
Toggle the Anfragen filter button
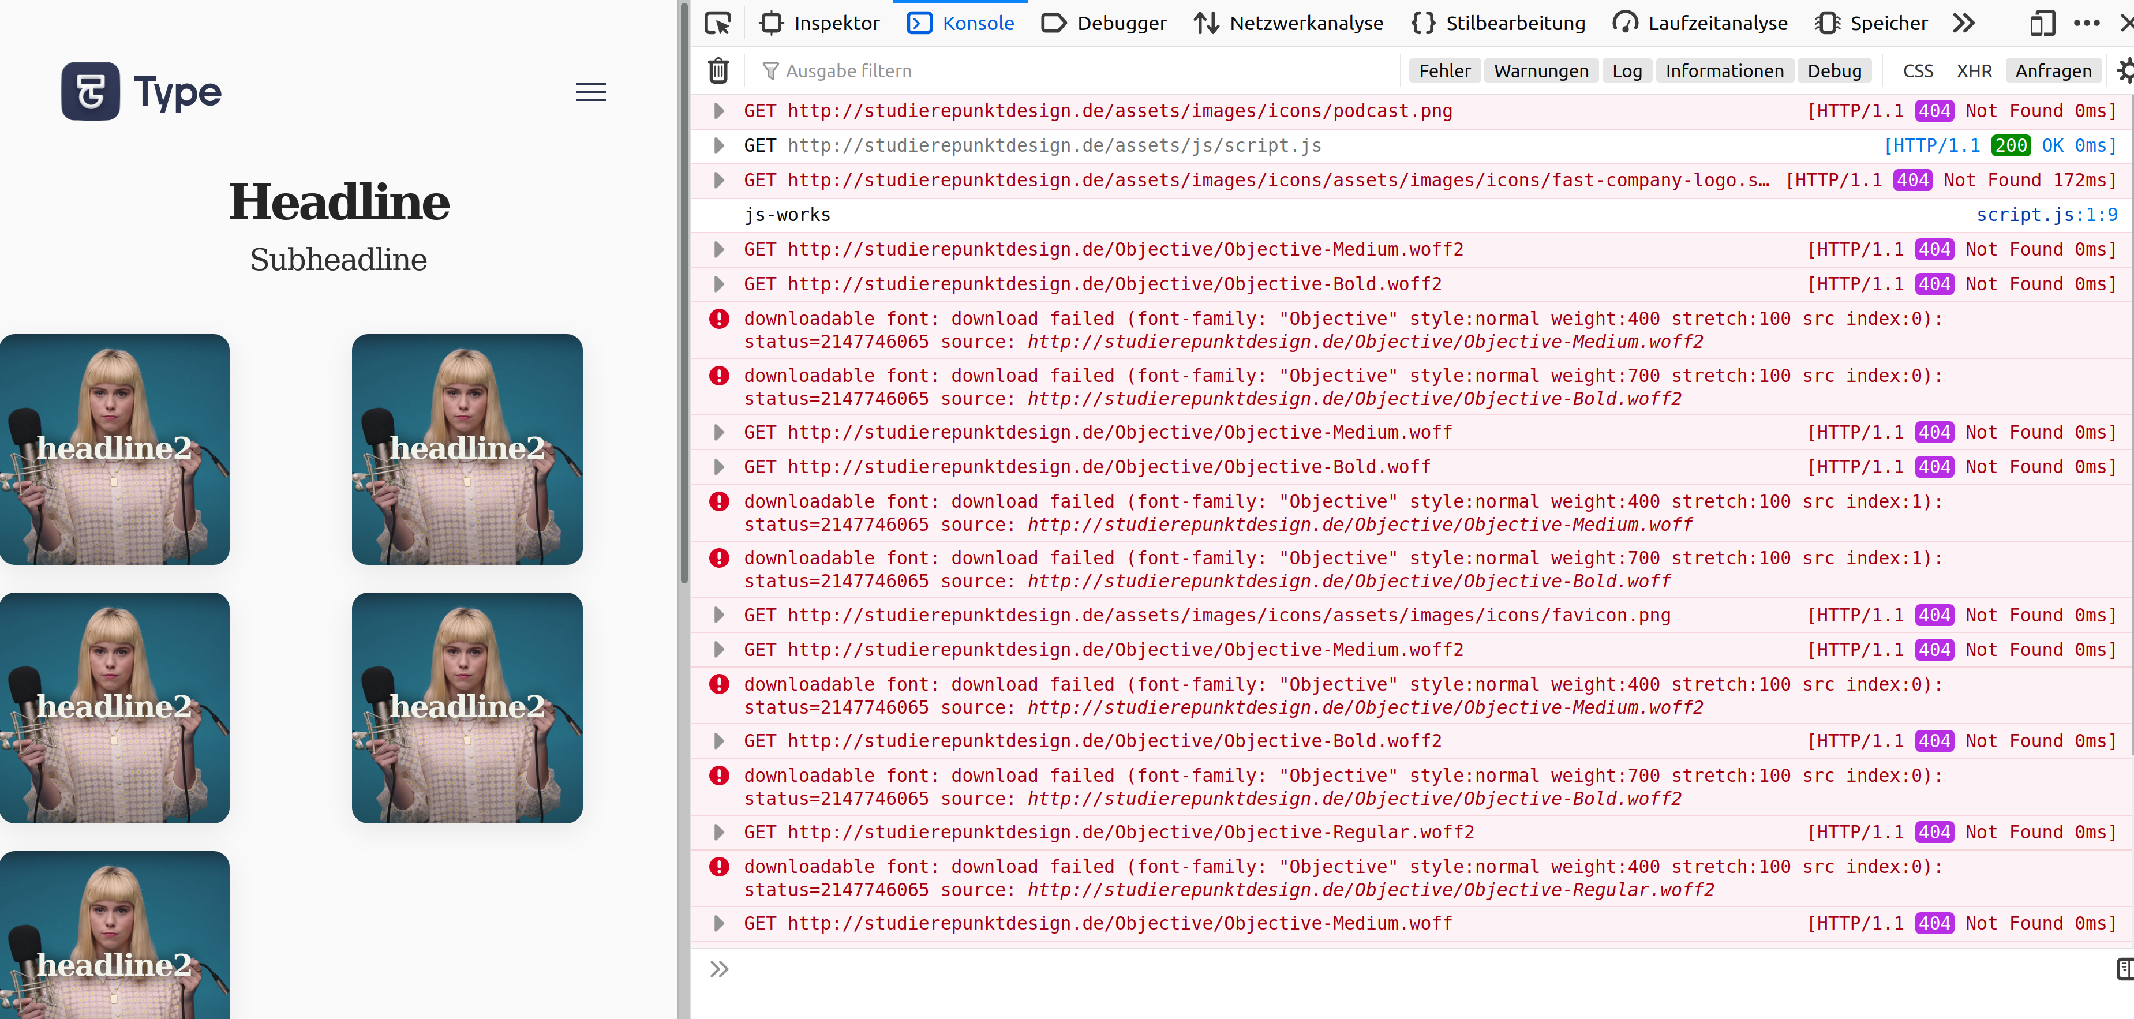coord(2053,71)
